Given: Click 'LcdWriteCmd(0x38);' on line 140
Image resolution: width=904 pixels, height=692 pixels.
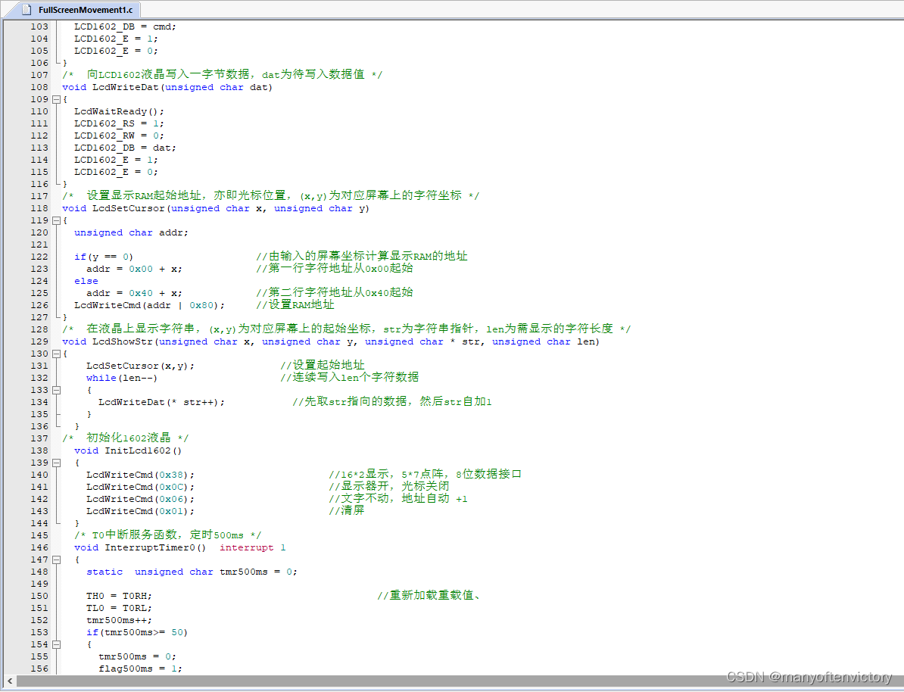Looking at the screenshot, I should pyautogui.click(x=141, y=475).
